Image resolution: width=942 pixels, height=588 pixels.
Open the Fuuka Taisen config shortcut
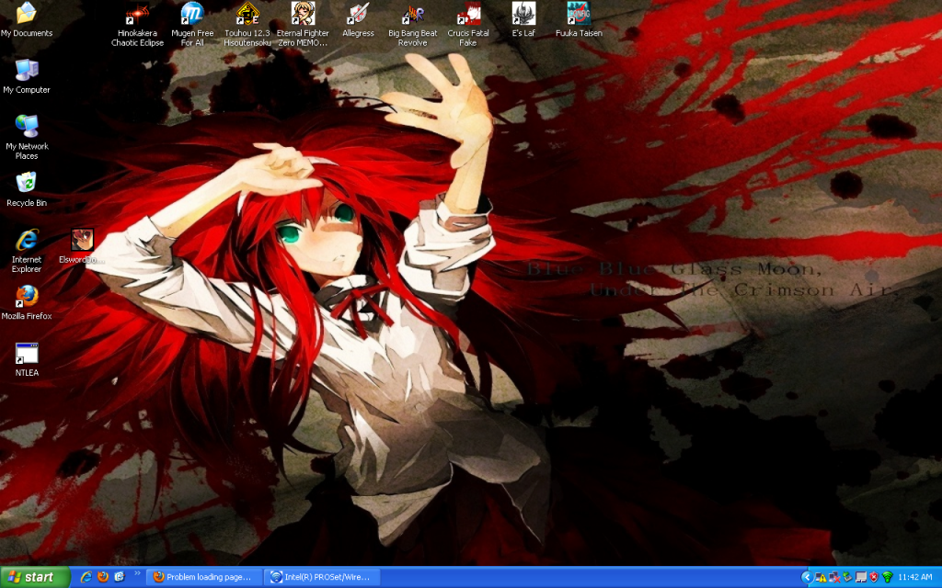pos(579,19)
